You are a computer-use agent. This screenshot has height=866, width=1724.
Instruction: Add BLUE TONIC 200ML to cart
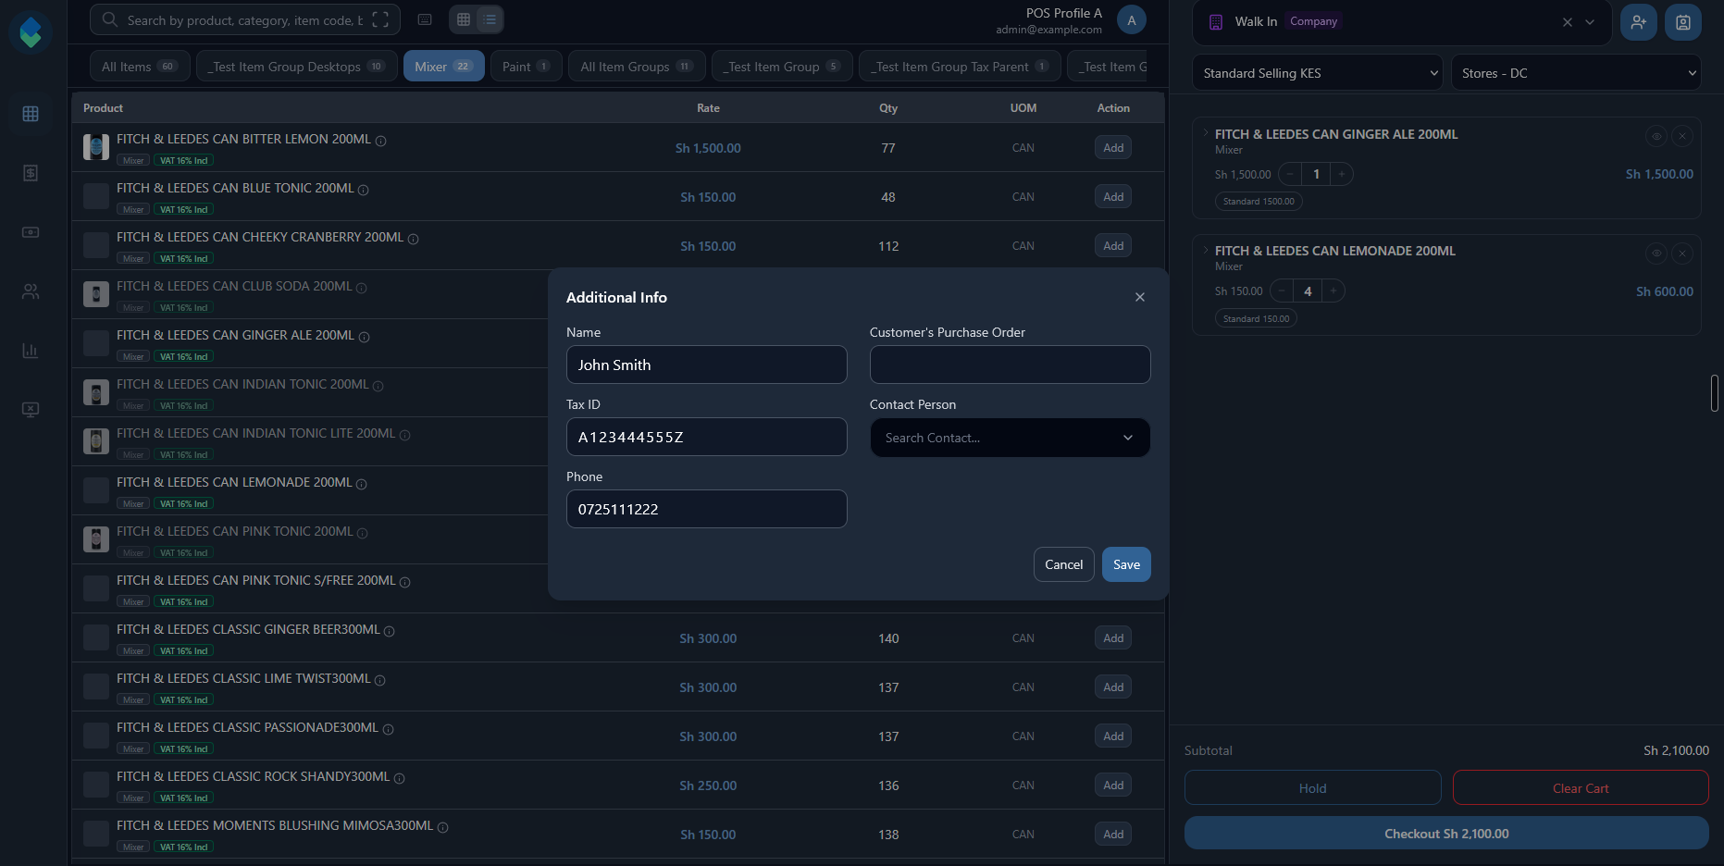(x=1113, y=196)
